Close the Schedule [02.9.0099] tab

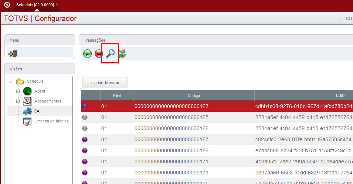point(57,4)
